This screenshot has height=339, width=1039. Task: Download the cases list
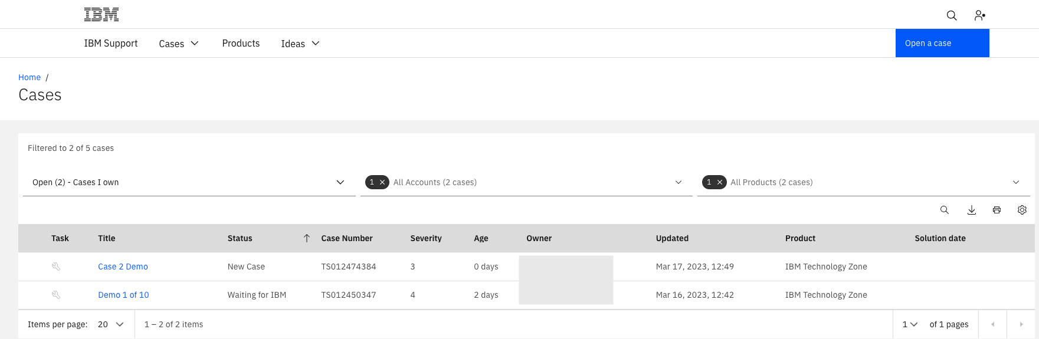972,210
